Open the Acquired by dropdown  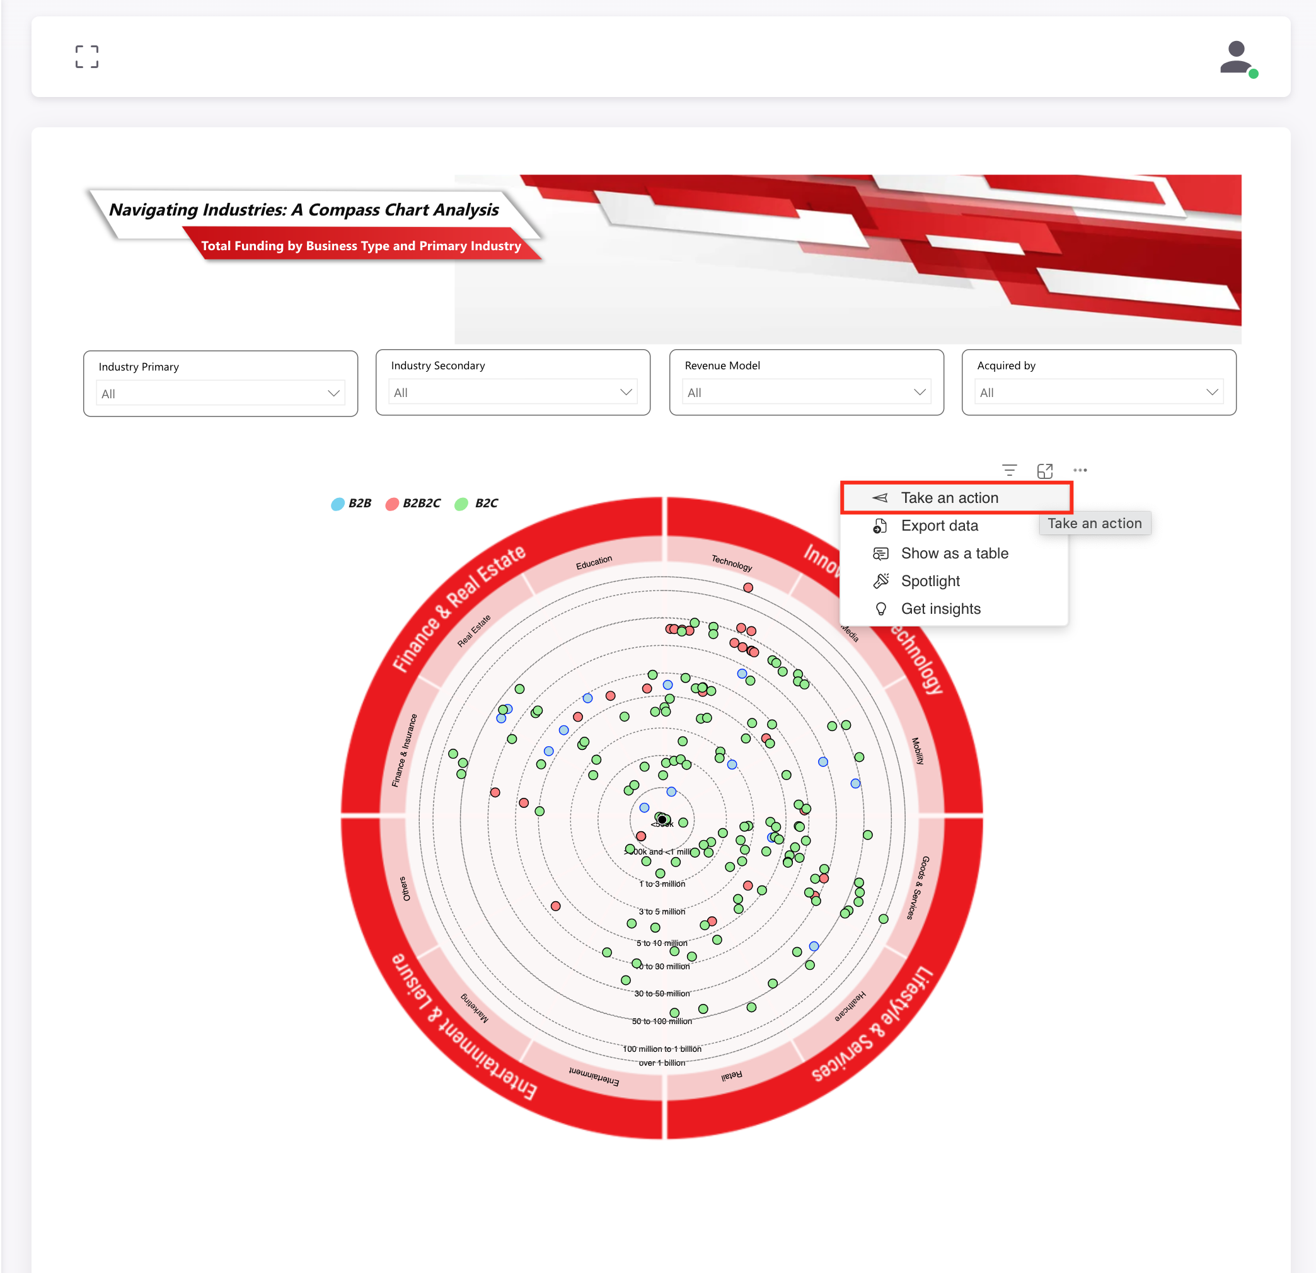(1099, 392)
